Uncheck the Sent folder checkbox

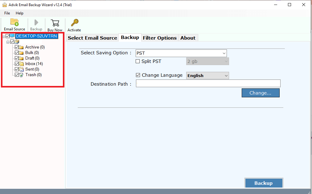(17, 69)
